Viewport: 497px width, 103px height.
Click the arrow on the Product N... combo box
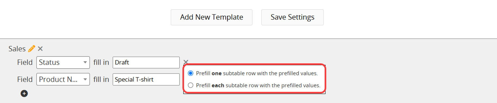point(85,79)
